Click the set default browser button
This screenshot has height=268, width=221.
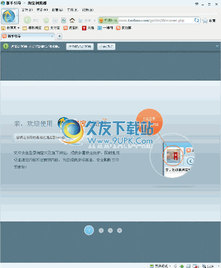(x=80, y=47)
